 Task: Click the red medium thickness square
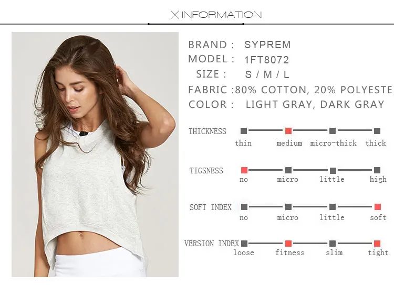pos(288,131)
